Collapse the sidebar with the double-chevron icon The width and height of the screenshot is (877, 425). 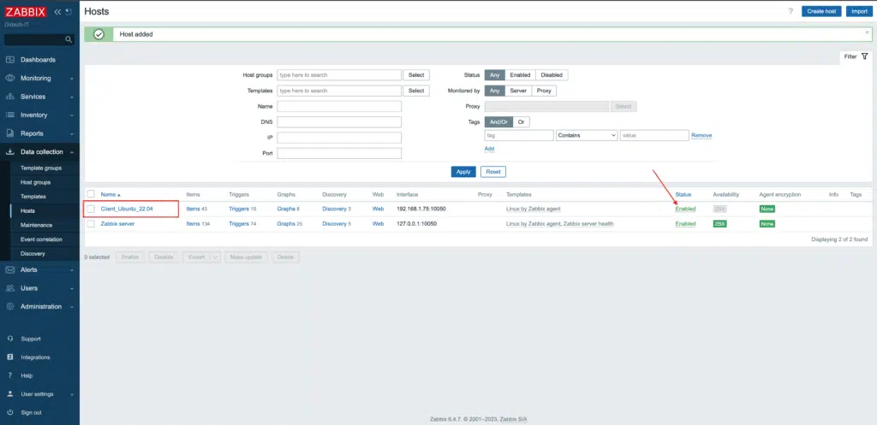pos(57,12)
